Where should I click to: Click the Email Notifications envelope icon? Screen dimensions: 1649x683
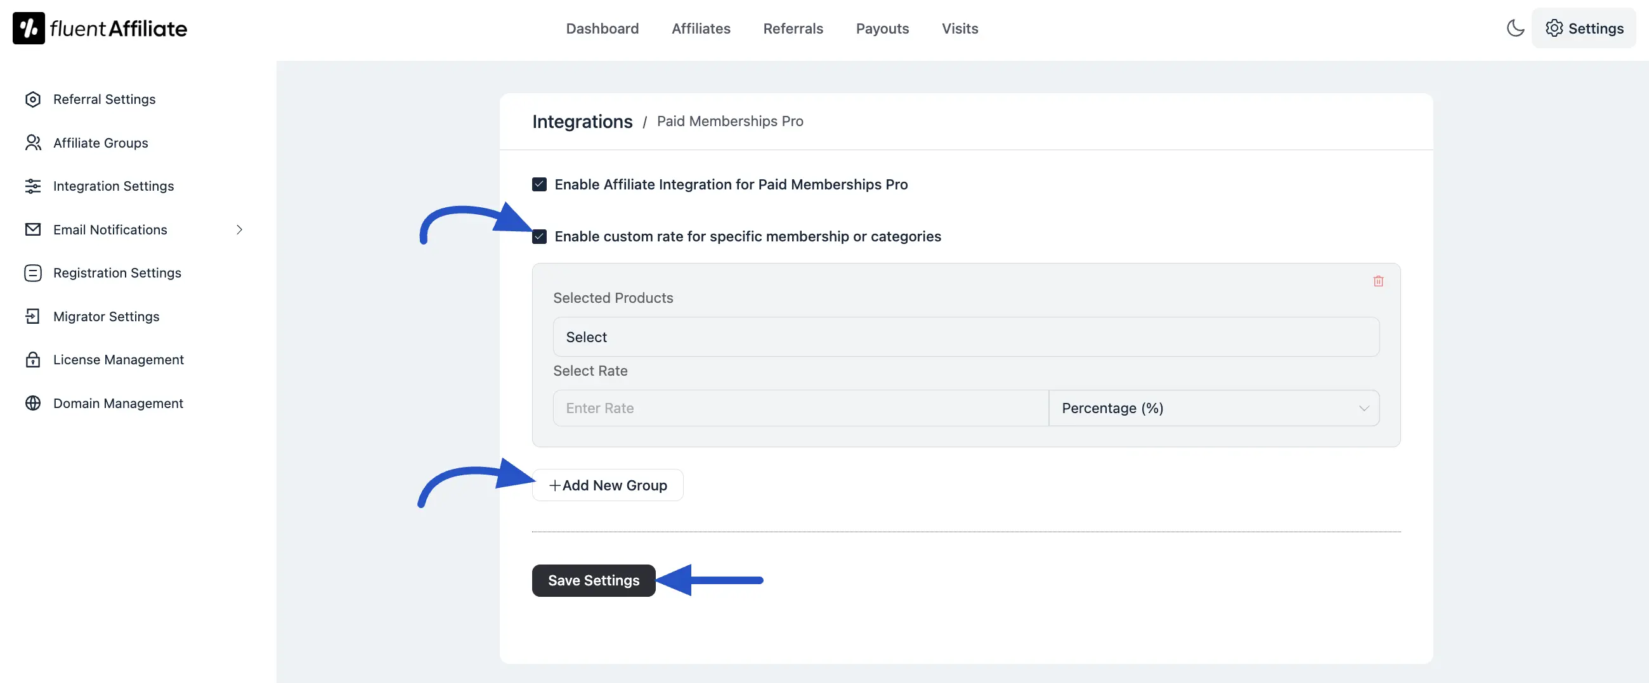(x=32, y=229)
